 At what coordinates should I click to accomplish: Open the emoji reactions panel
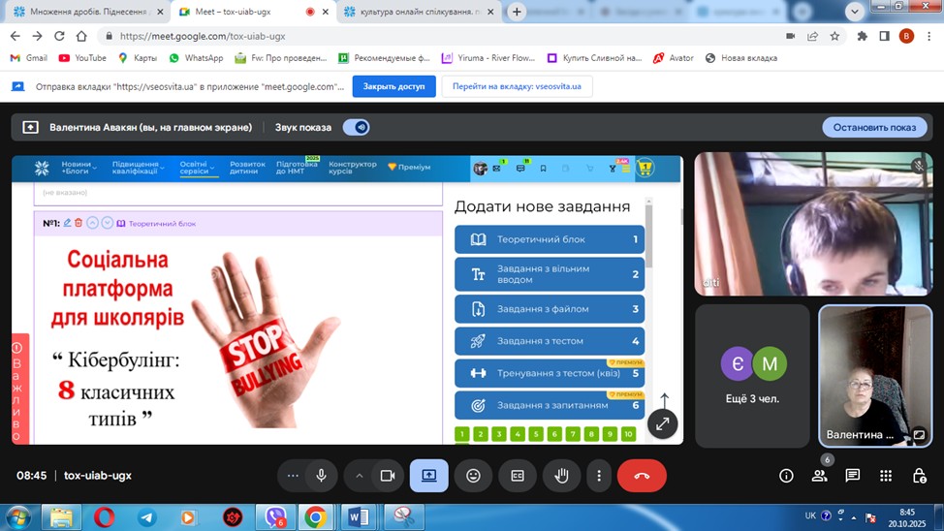pos(473,476)
